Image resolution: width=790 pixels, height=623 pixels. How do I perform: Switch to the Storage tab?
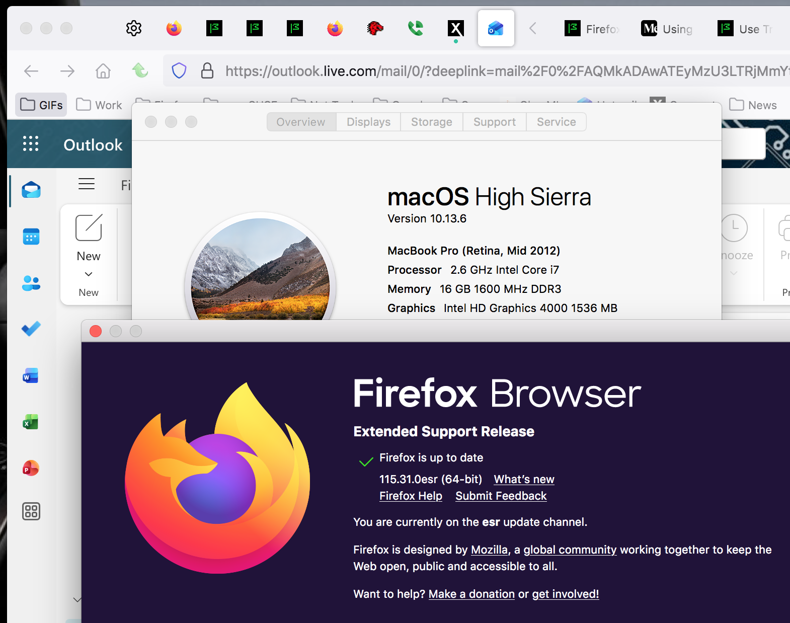coord(432,122)
